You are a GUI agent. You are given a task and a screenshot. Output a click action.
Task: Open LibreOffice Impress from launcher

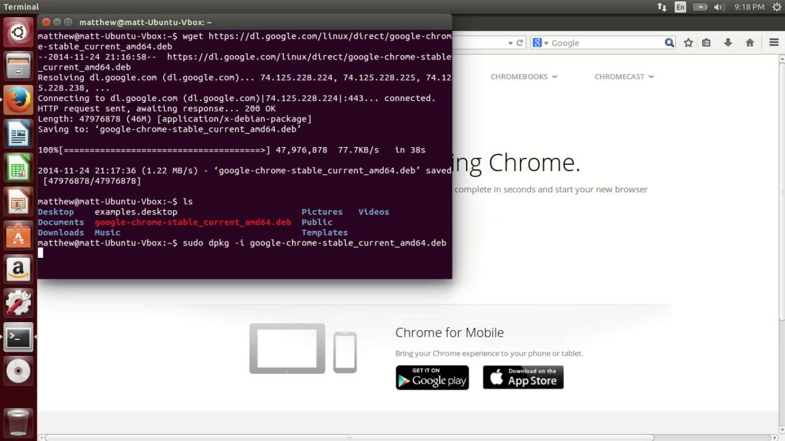click(18, 200)
